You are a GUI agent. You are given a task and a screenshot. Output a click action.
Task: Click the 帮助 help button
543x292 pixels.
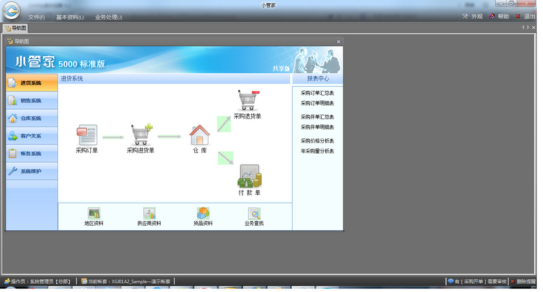pos(499,16)
